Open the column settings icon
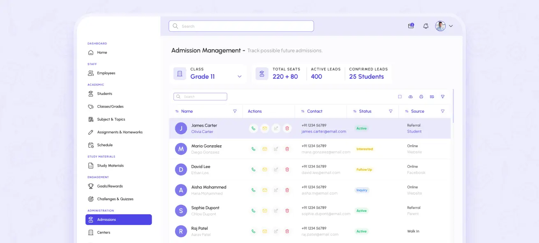539x243 pixels. (432, 96)
